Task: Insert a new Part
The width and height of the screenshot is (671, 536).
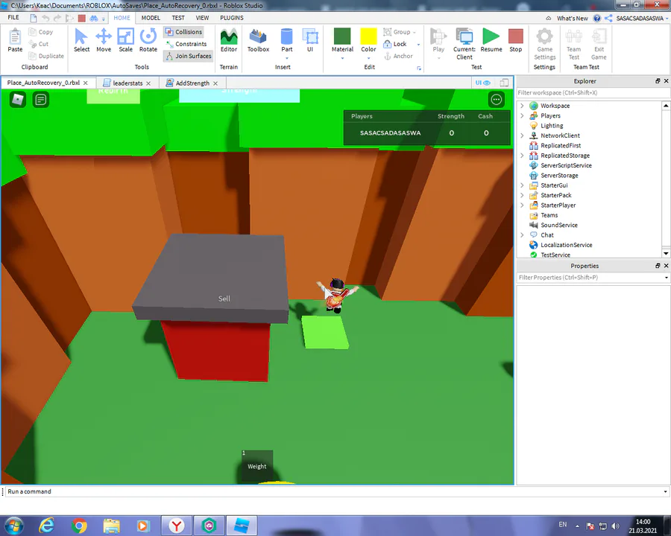Action: click(287, 40)
